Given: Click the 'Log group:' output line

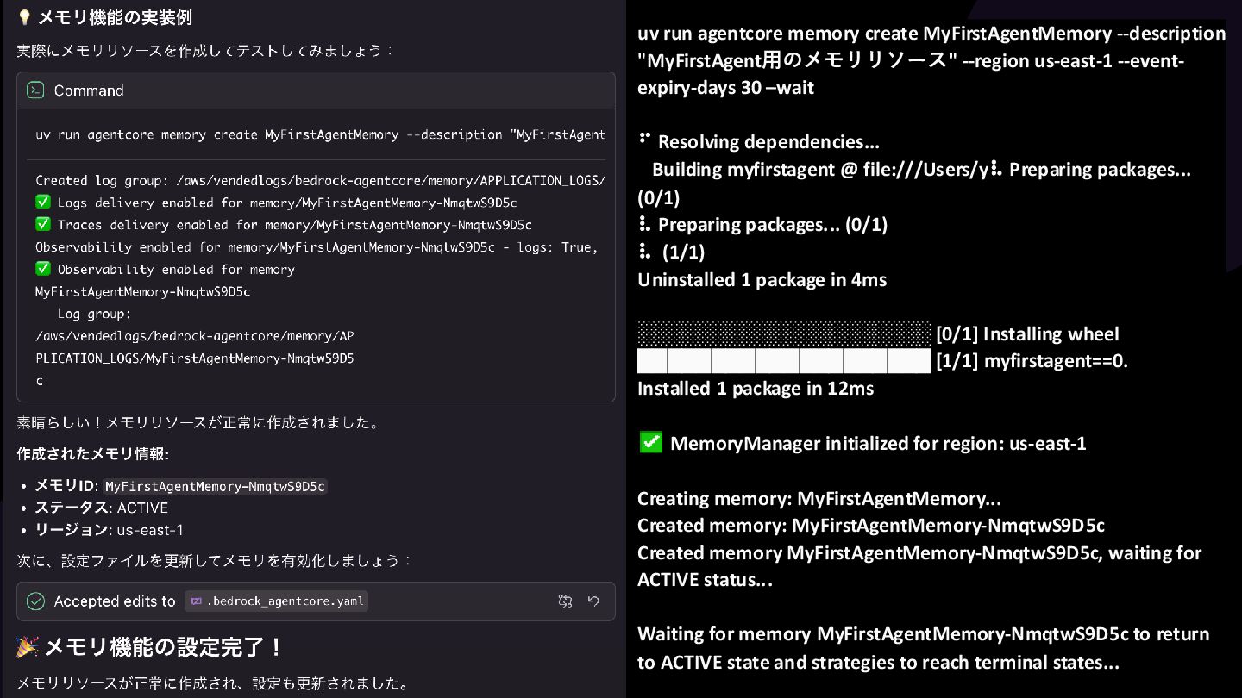Looking at the screenshot, I should [x=95, y=314].
